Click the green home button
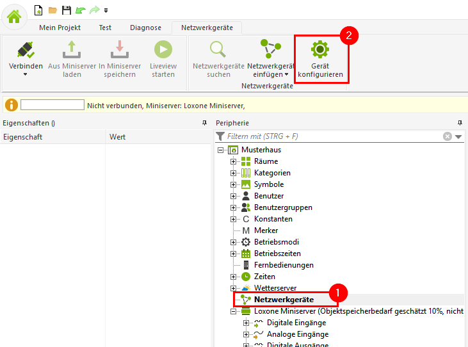 [x=14, y=15]
